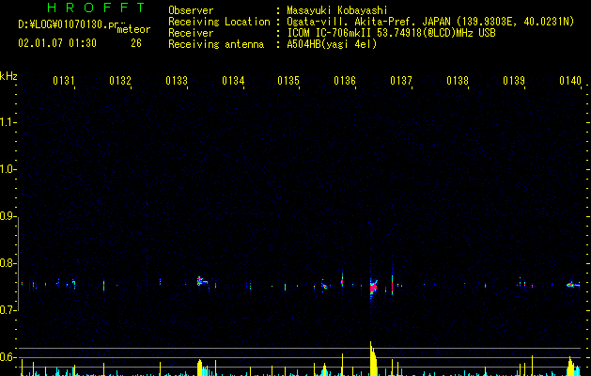Select antenna text A504HB(yagi 4el)
This screenshot has height=376, width=591.
pos(332,44)
